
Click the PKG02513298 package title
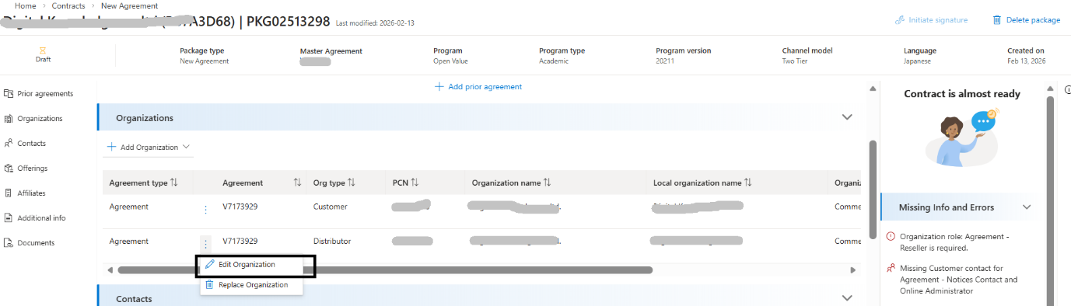(x=288, y=21)
